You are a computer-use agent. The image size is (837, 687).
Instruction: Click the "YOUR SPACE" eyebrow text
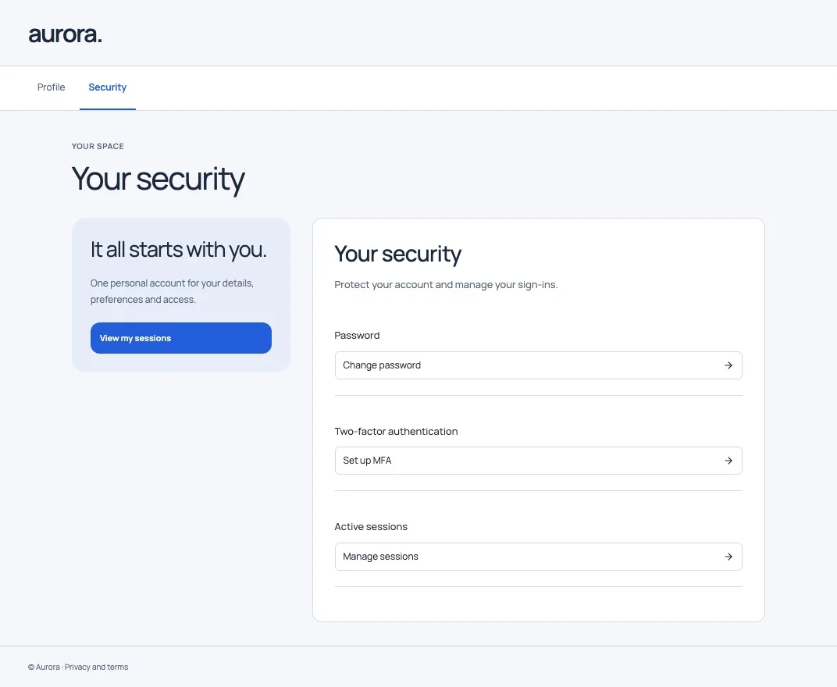[x=98, y=146]
